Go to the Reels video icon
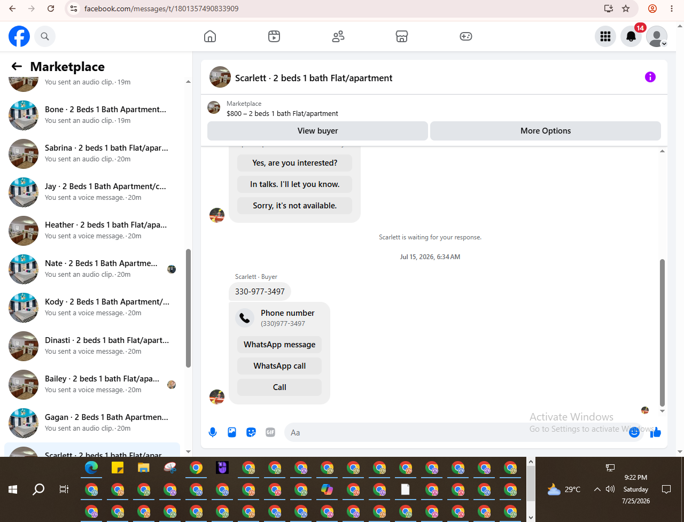Viewport: 684px width, 522px height. 274,36
